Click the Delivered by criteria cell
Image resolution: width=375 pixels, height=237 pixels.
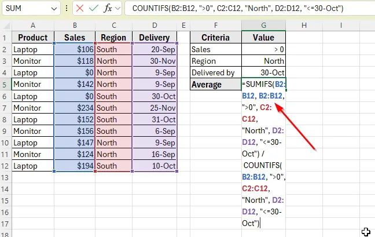(216, 72)
